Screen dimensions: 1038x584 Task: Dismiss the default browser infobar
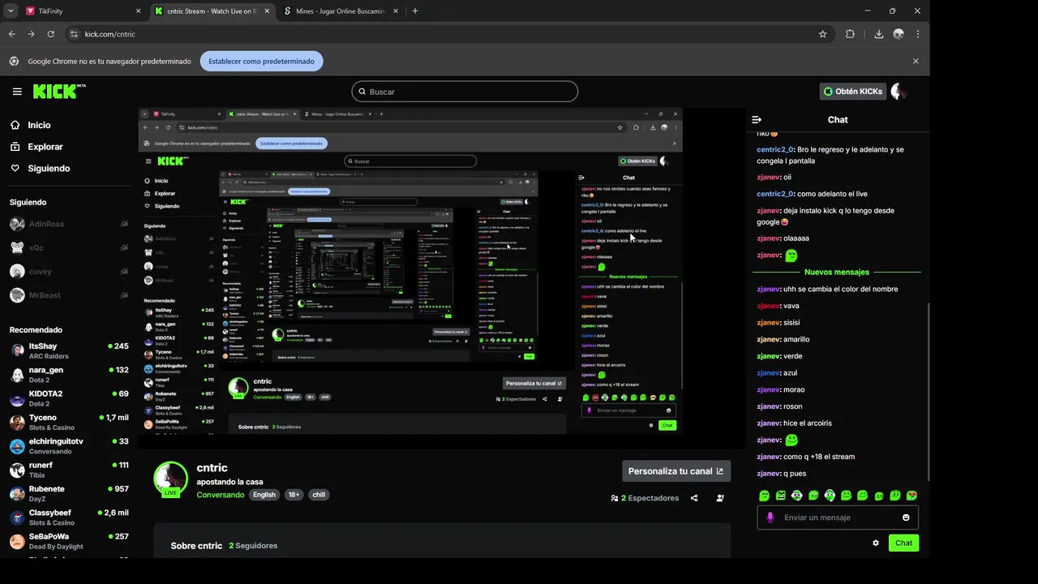click(x=916, y=61)
